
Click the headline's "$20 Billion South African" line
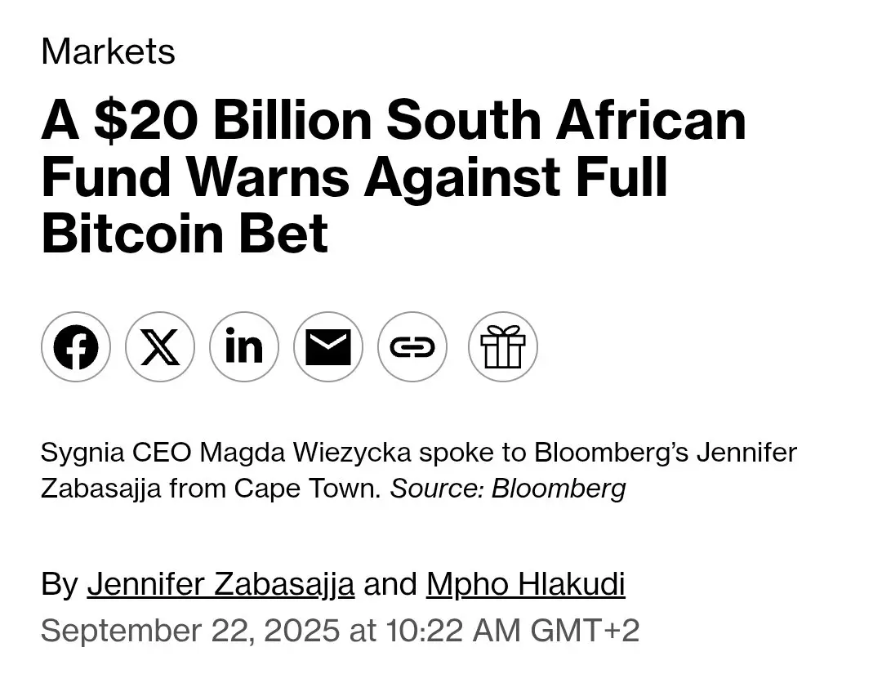click(420, 120)
